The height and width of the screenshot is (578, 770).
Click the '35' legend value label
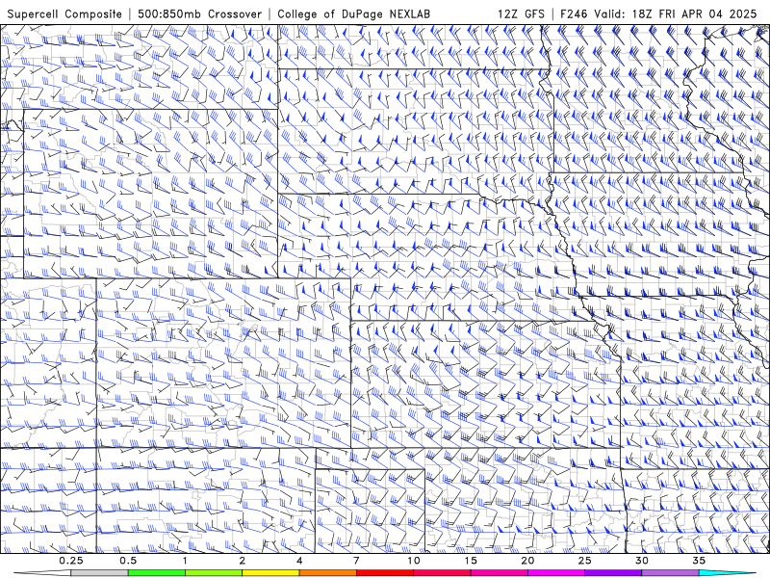pyautogui.click(x=699, y=561)
